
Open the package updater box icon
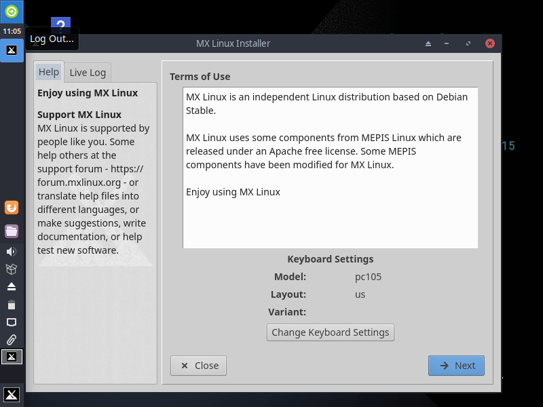coord(12,269)
